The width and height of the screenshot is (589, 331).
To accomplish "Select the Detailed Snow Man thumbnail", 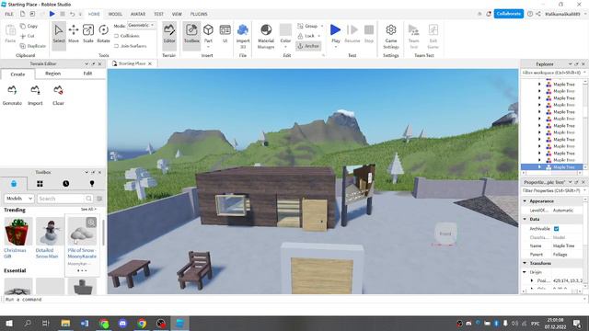I will (x=50, y=232).
